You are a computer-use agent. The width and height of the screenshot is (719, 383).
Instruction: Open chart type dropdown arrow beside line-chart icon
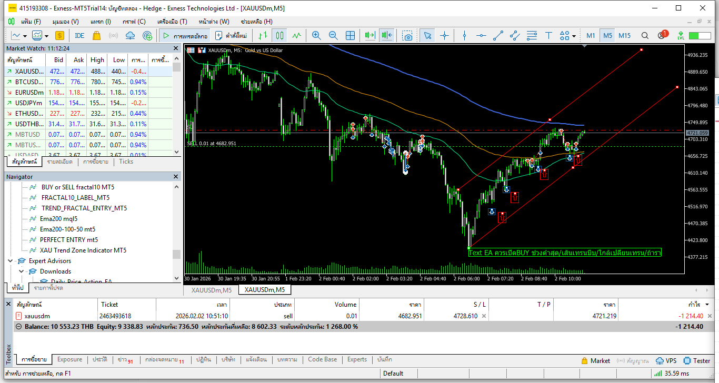pyautogui.click(x=26, y=36)
